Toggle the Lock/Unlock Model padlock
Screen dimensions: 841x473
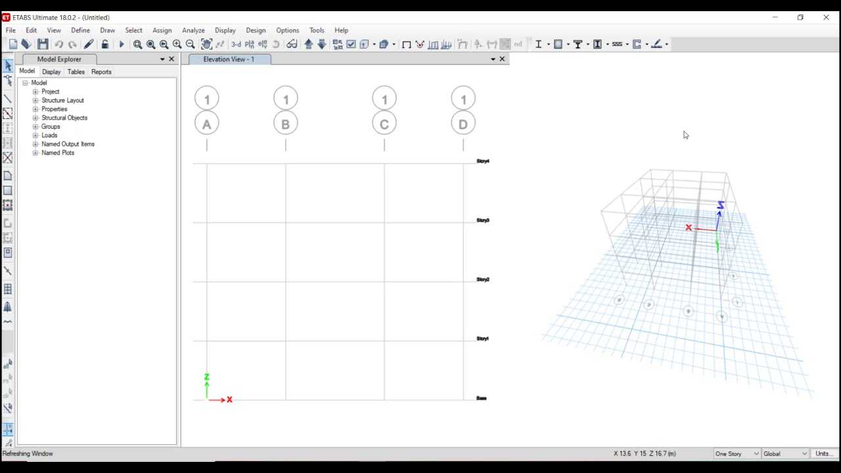(x=105, y=44)
